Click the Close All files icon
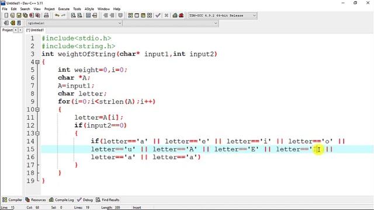 [37, 16]
